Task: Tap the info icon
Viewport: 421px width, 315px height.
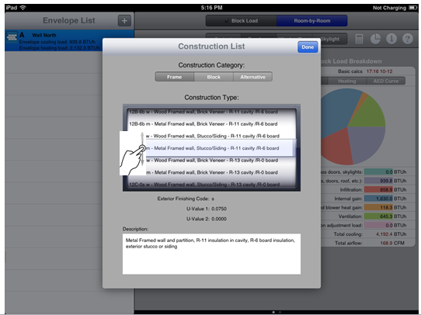Action: pyautogui.click(x=391, y=39)
